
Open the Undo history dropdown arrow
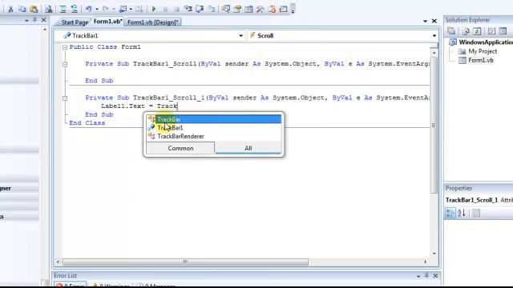pyautogui.click(x=97, y=9)
